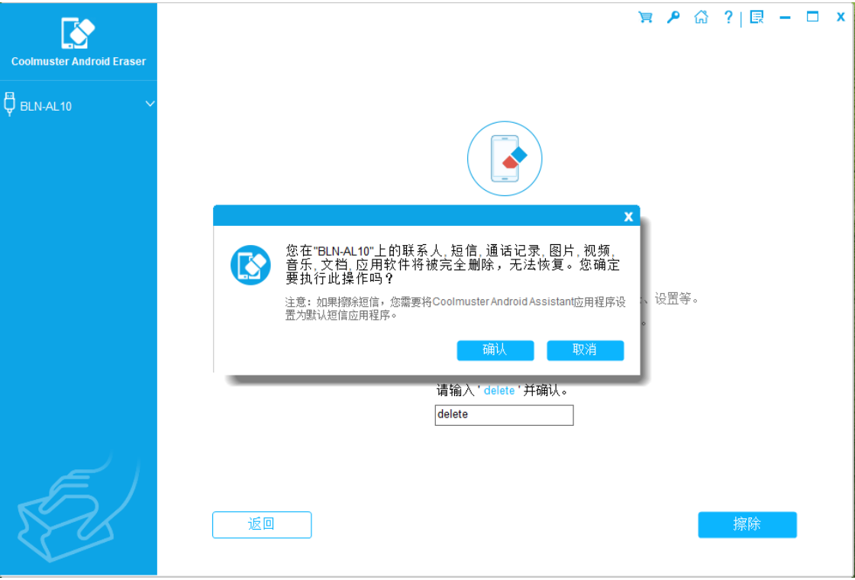855x580 pixels.
Task: Confirm erasure with the 确认 button
Action: tap(495, 350)
